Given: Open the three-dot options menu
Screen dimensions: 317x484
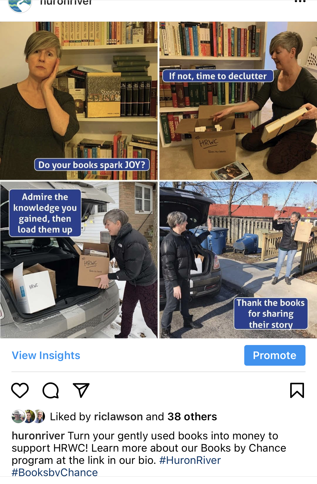Looking at the screenshot, I should [300, 2].
